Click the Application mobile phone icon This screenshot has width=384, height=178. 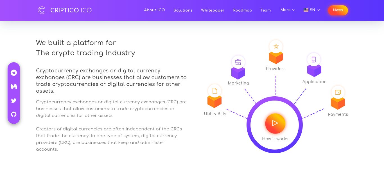[x=314, y=59]
